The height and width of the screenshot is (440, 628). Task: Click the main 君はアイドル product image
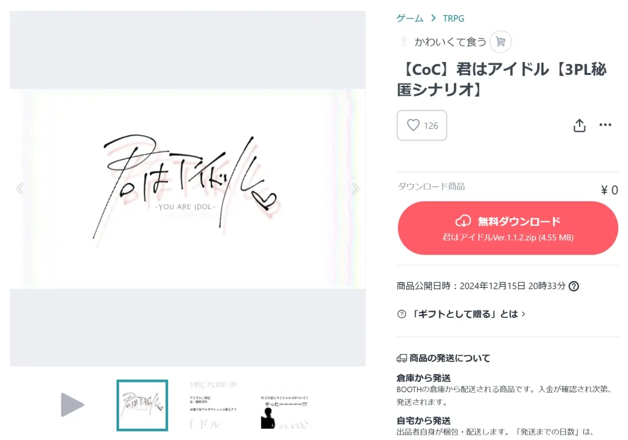pos(188,189)
